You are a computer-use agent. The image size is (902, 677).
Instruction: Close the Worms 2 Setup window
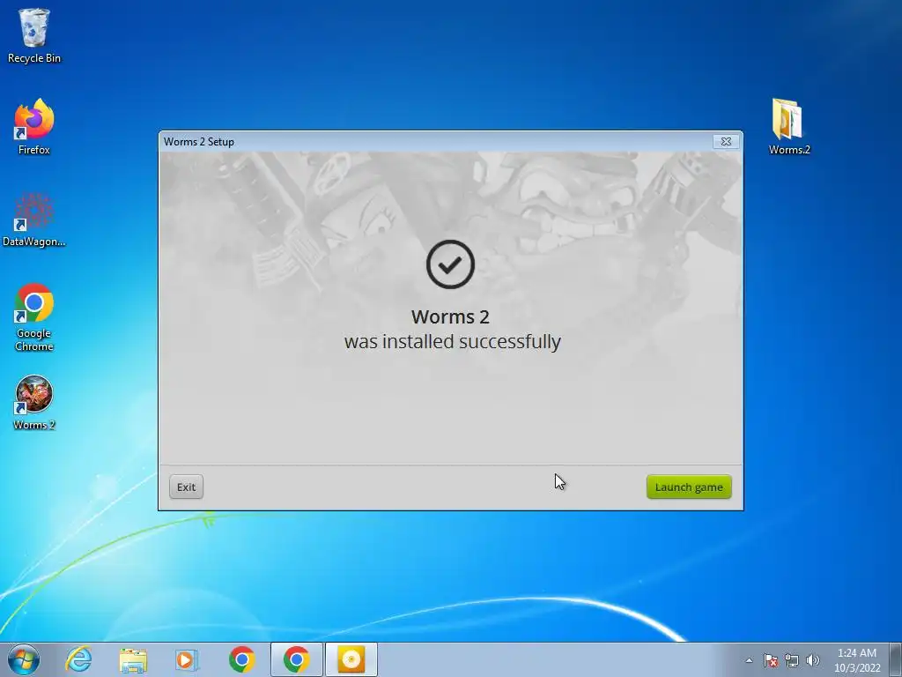(x=726, y=142)
